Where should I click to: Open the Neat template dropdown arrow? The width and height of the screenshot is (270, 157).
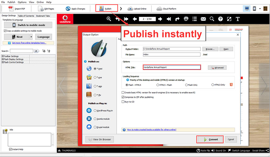[x=31, y=37]
